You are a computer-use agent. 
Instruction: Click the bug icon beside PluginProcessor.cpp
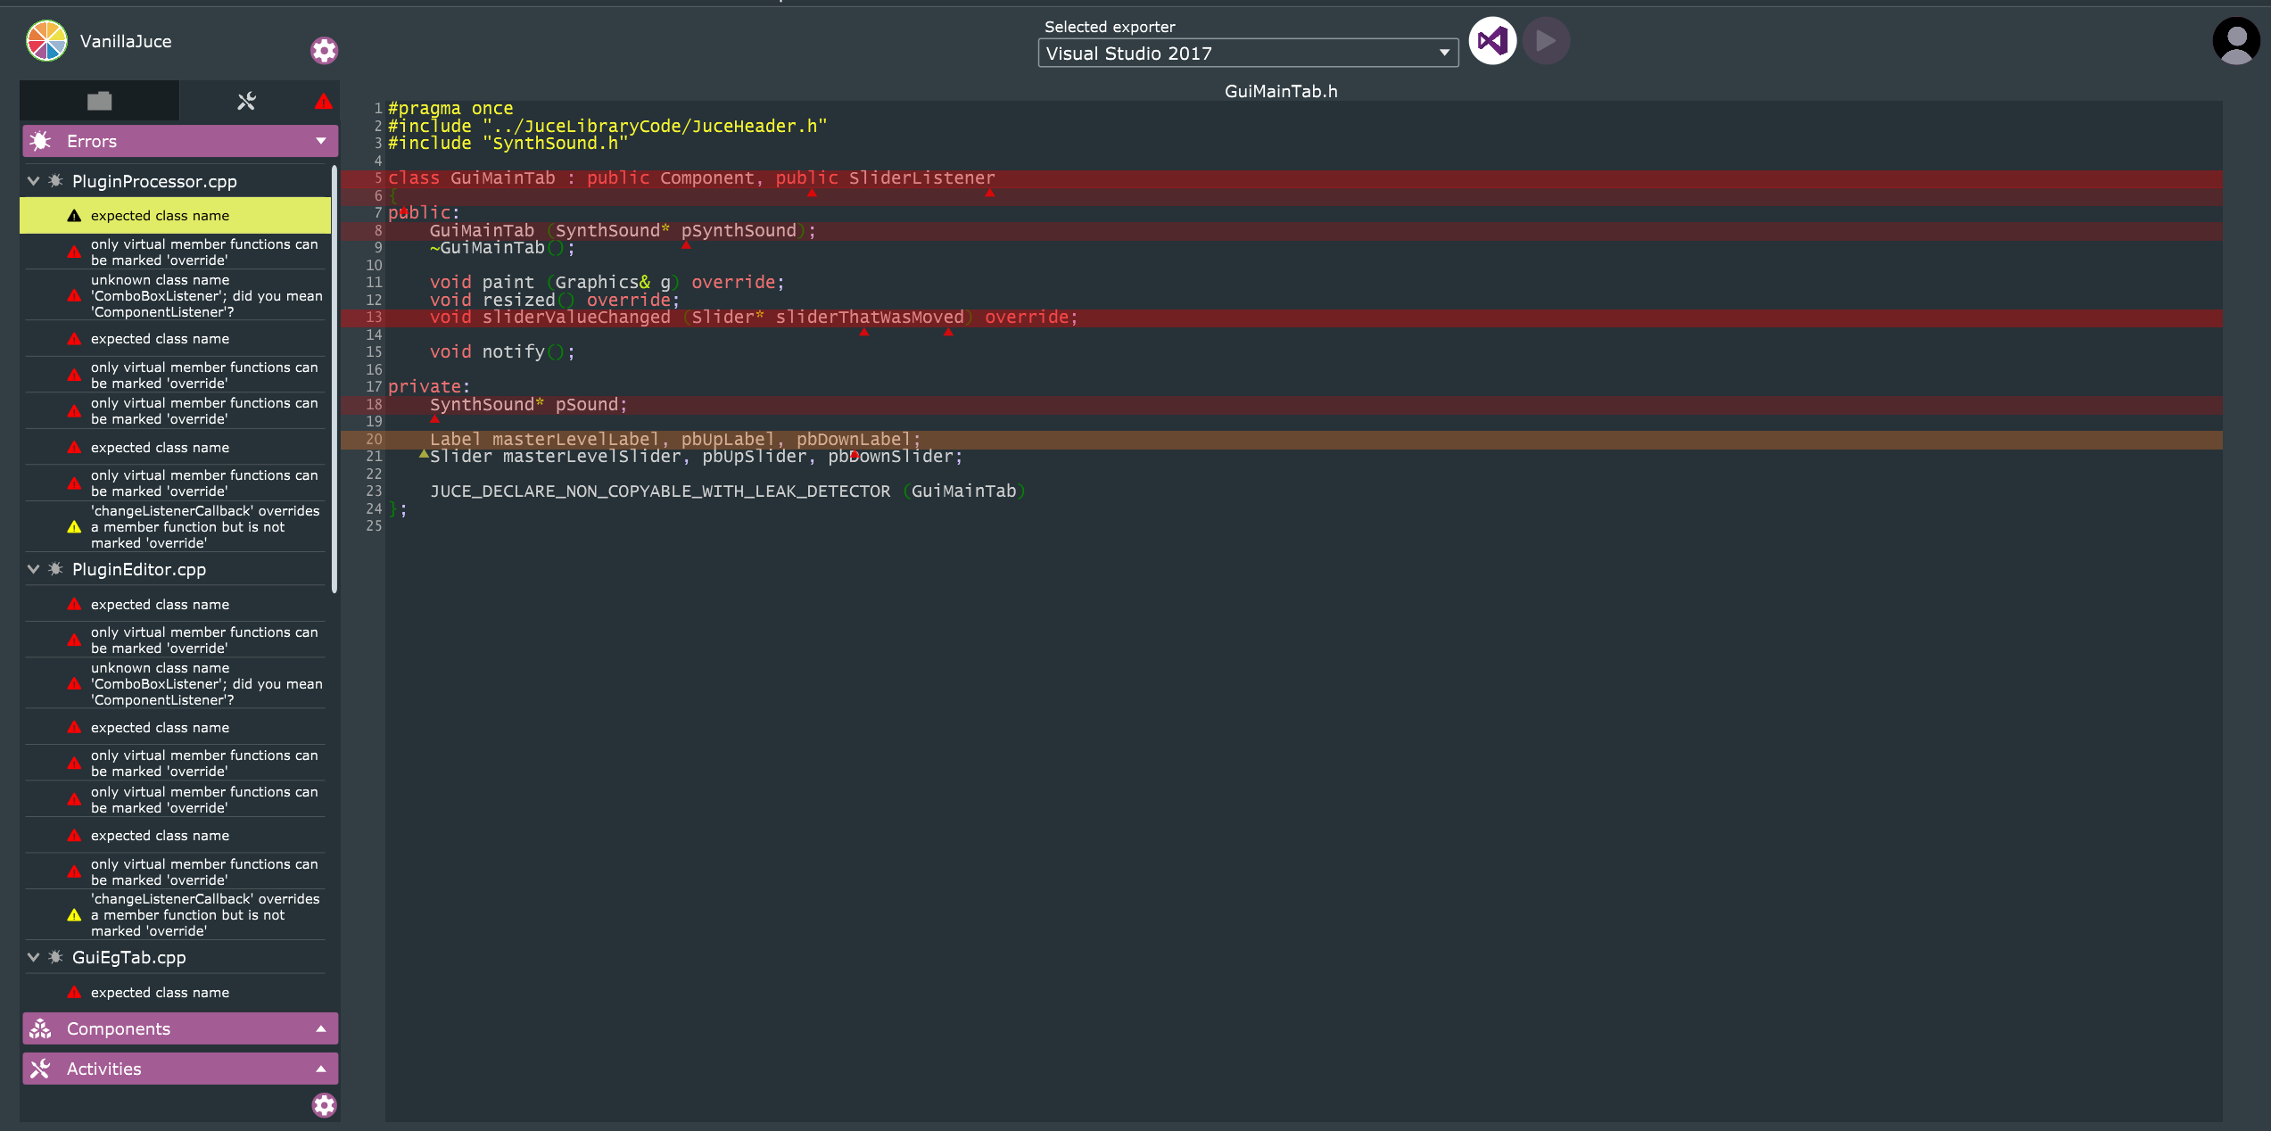(55, 181)
